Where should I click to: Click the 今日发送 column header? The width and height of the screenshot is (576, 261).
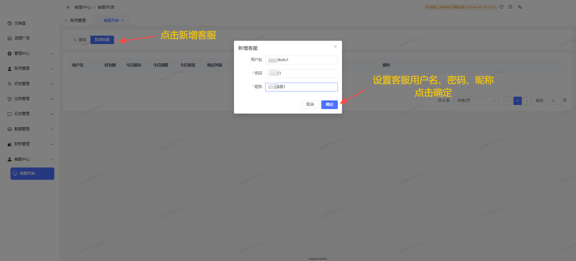187,65
